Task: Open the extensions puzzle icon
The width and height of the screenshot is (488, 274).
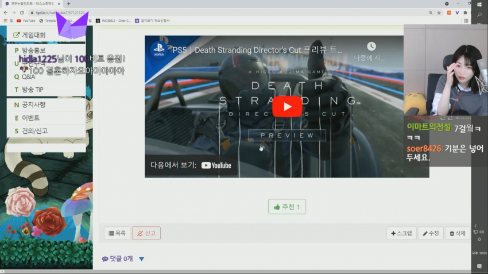Action: tap(465, 13)
